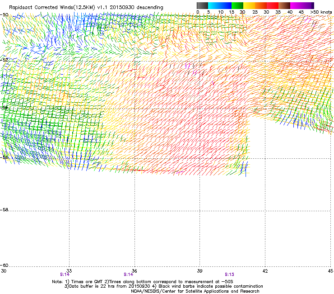334x294 pixels.
Task: Click the '20150930 descending' text in title
Action: coord(136,8)
